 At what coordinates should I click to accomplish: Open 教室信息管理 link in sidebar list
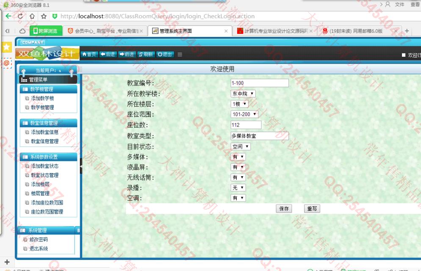pos(44,141)
